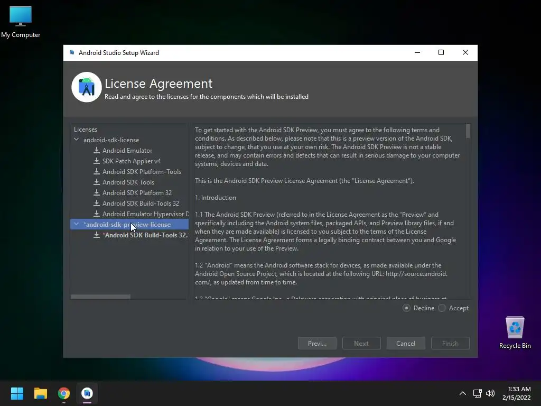This screenshot has height=406, width=541.
Task: Select the SDK Patch Applier v4 entry
Action: (x=132, y=161)
